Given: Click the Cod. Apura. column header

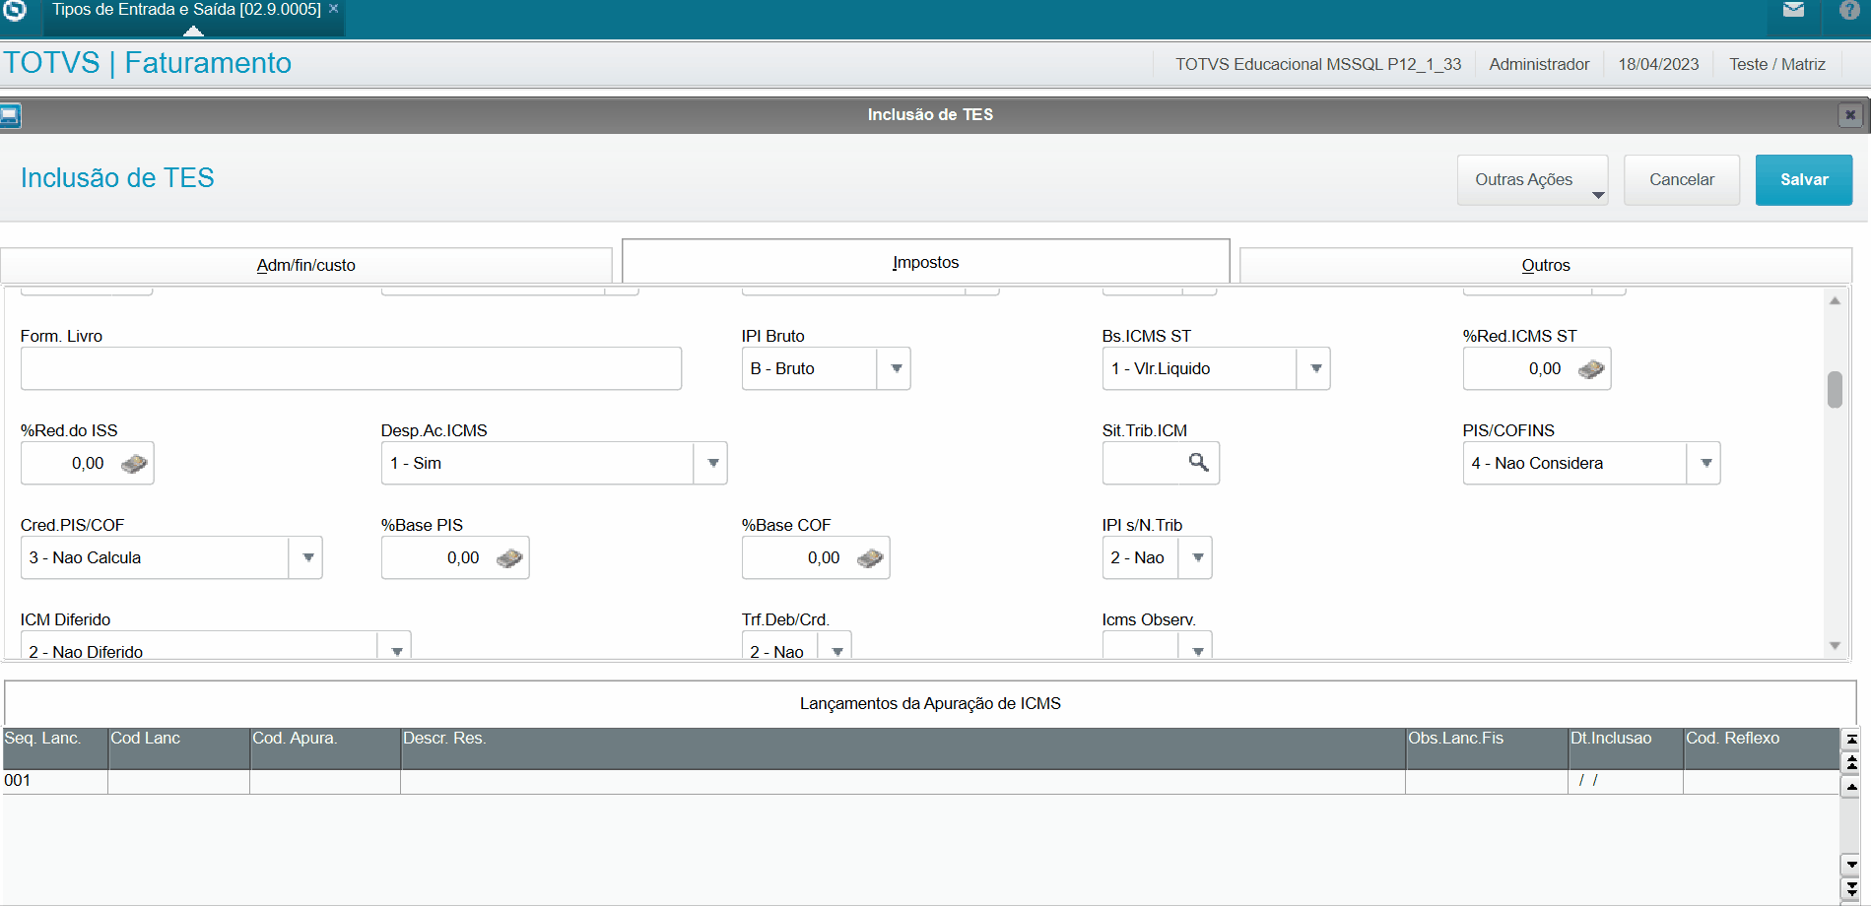Looking at the screenshot, I should point(325,748).
